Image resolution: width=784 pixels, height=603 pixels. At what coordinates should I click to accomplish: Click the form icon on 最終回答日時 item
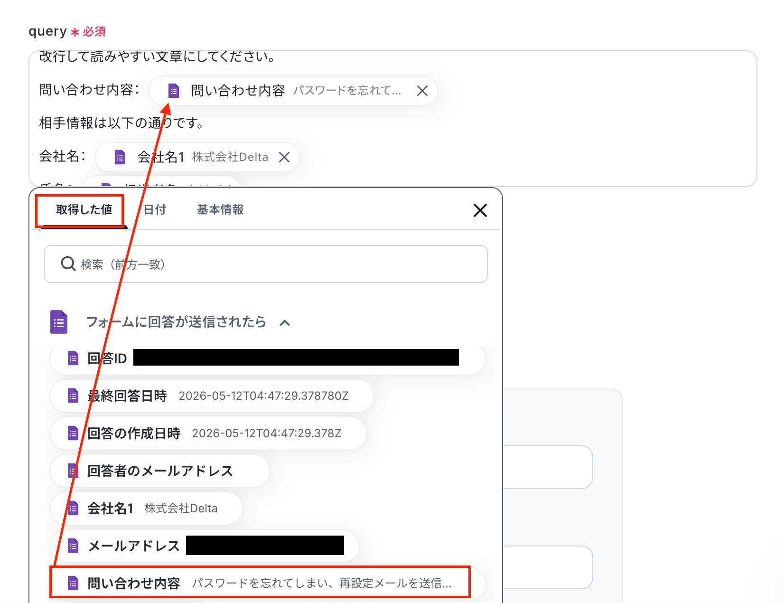73,396
